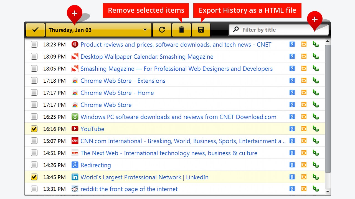This screenshot has height=199, width=355.
Task: Click the orange Bing icon in the 18:23 PM row
Action: click(304, 44)
